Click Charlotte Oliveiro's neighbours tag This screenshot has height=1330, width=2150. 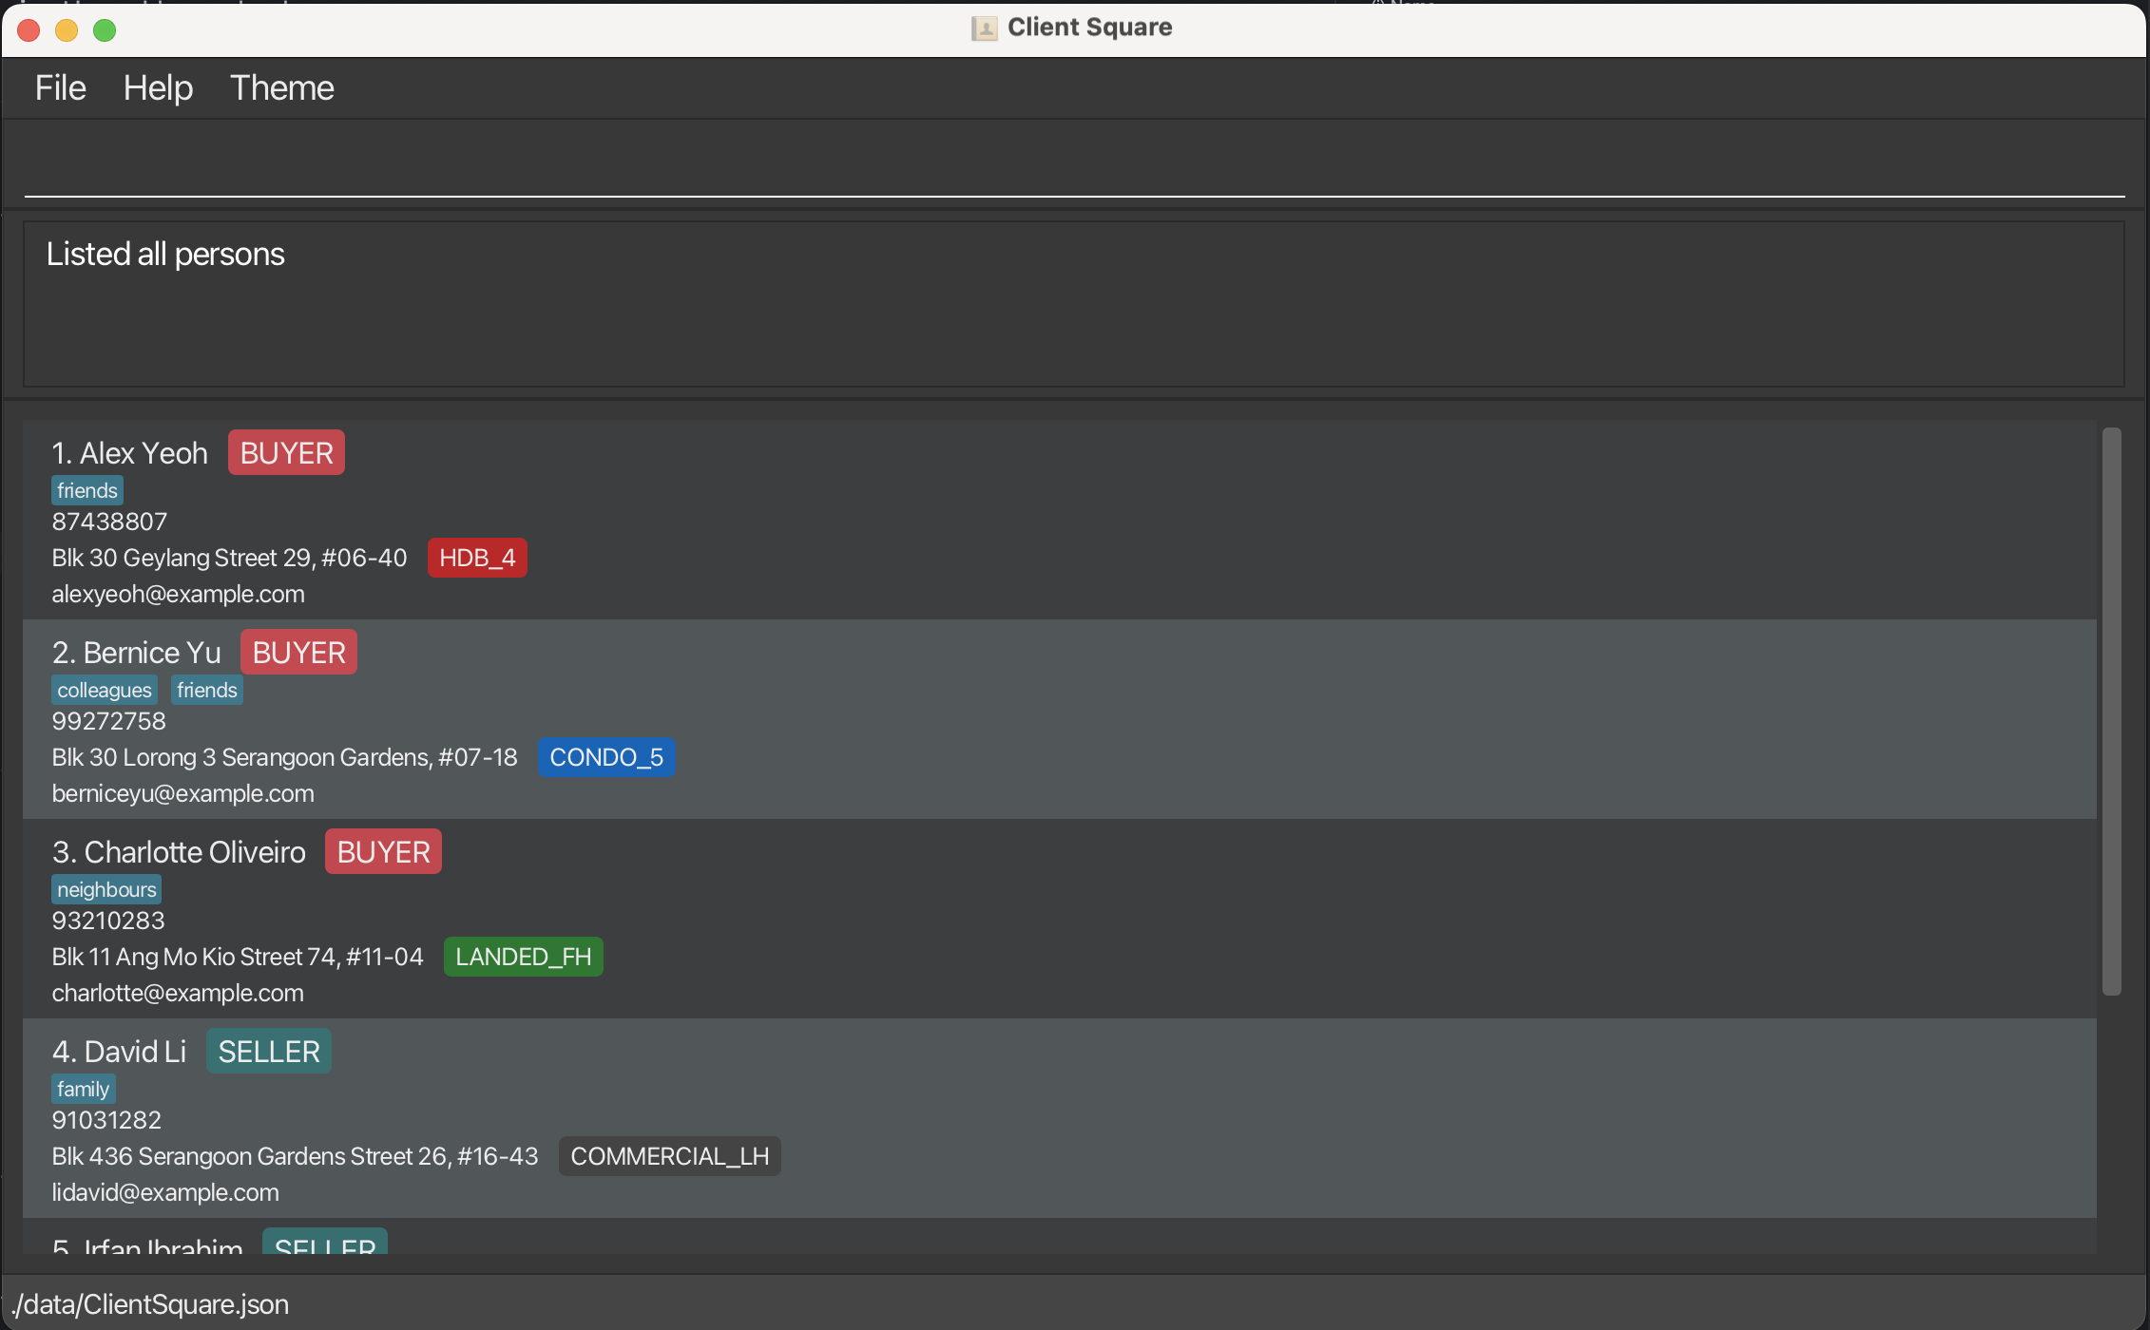point(106,890)
